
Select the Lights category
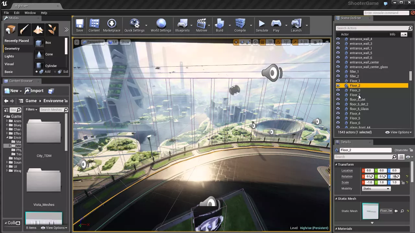tap(9, 56)
